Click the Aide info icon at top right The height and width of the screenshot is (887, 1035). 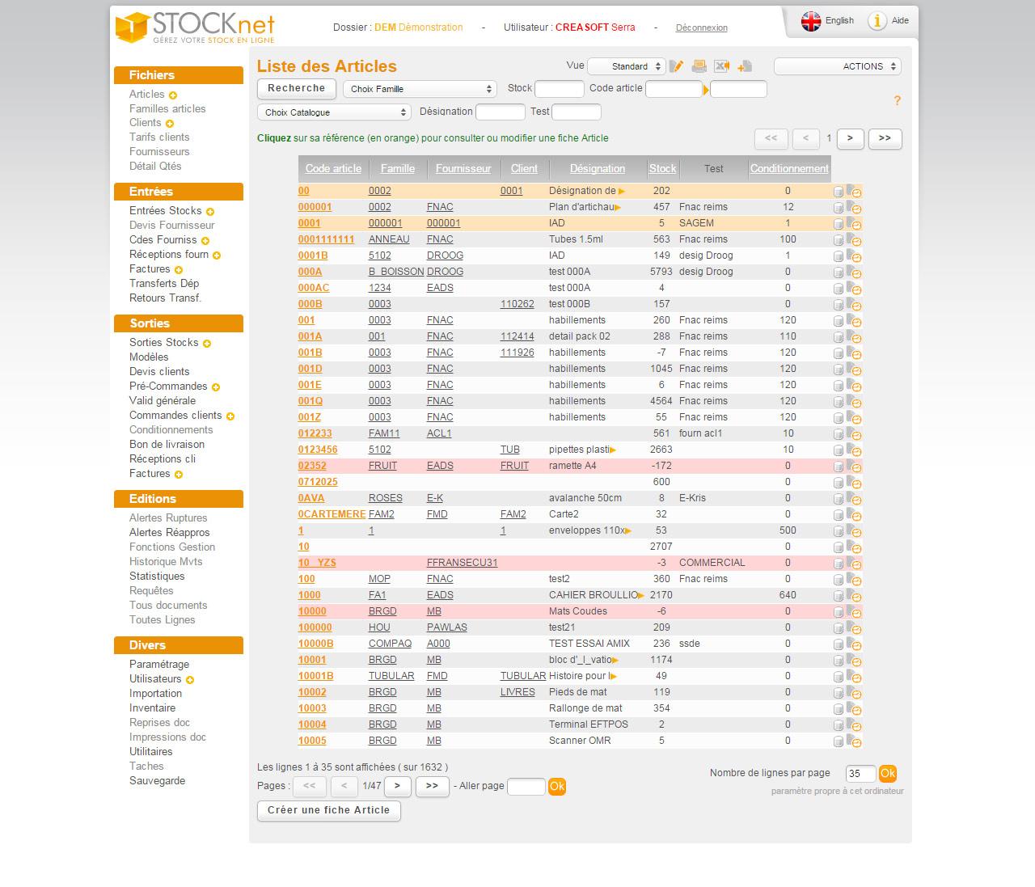click(x=877, y=22)
